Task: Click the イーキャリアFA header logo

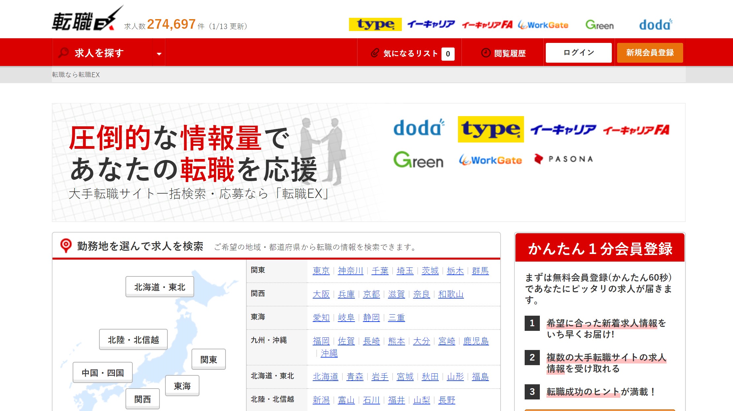Action: tap(487, 25)
